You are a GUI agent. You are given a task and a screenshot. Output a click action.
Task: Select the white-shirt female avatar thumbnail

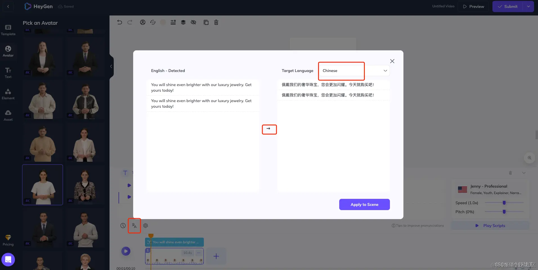point(42,185)
